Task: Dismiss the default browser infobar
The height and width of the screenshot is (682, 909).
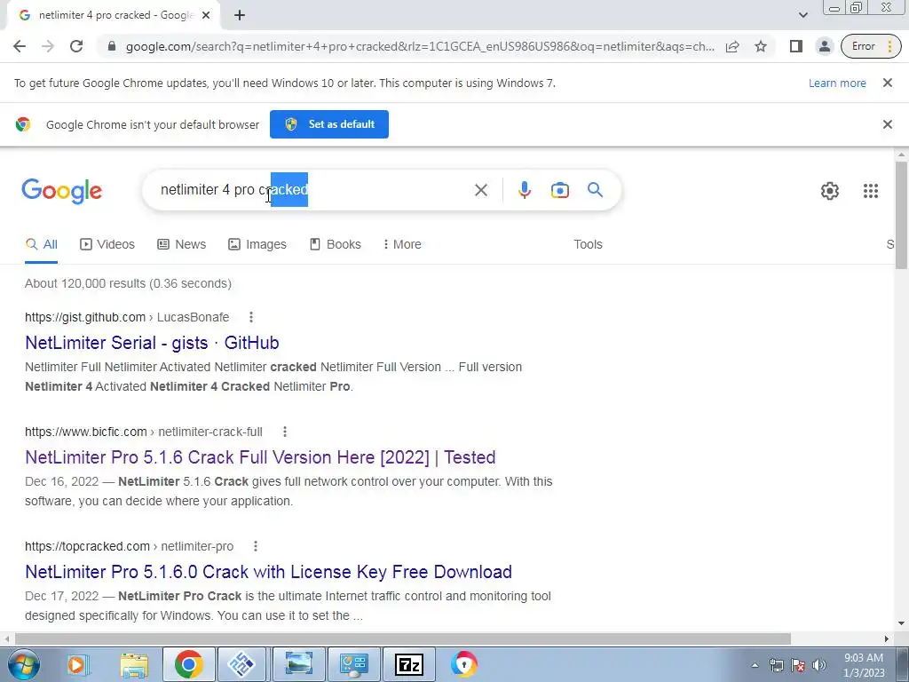Action: [887, 124]
